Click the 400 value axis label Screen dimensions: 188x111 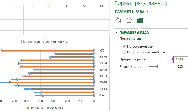pyautogui.click(x=67, y=101)
